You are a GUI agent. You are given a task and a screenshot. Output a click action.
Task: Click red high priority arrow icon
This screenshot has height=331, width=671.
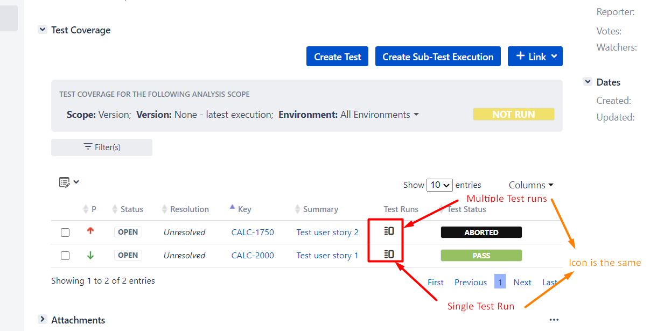90,231
